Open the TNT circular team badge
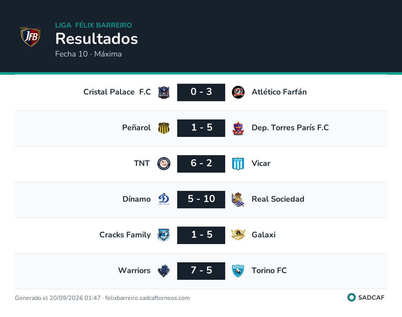Image resolution: width=402 pixels, height=317 pixels. tap(164, 164)
